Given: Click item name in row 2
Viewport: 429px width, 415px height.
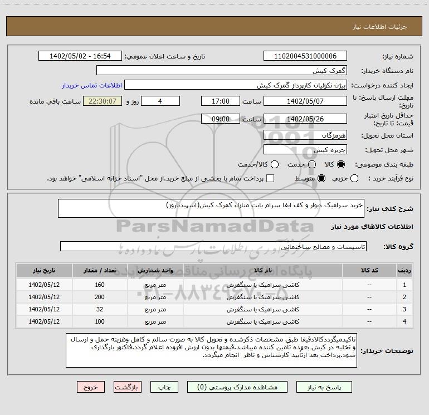Looking at the screenshot, I should coord(262,297).
